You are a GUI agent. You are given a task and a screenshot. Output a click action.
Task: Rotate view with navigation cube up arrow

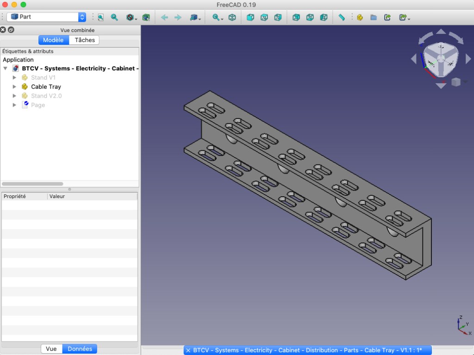(441, 32)
